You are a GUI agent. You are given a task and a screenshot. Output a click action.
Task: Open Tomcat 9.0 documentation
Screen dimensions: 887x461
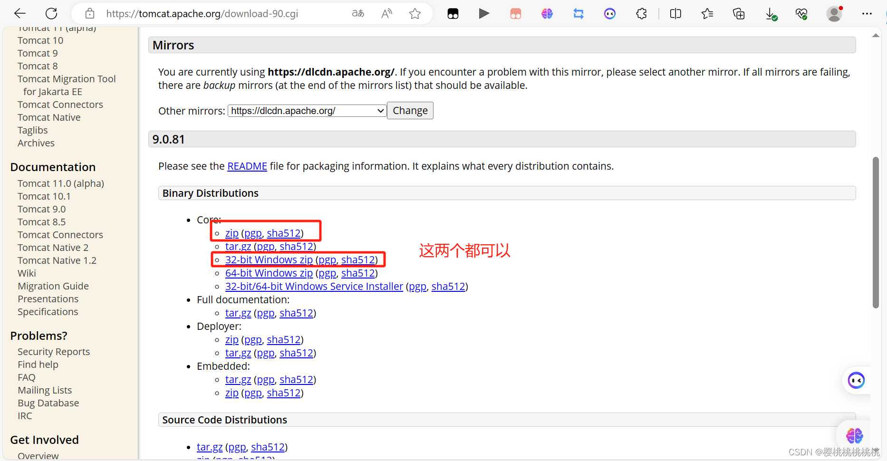[42, 209]
